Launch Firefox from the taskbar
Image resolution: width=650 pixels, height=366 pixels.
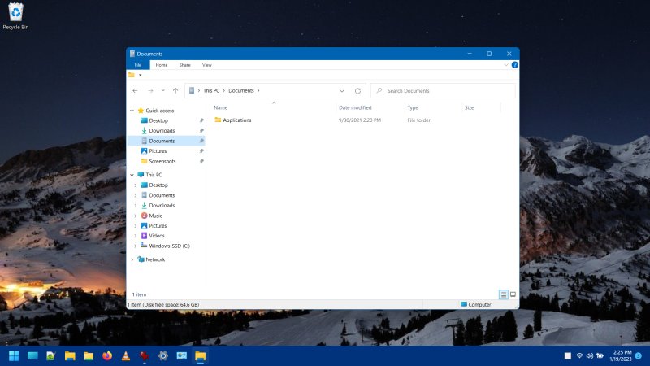107,355
